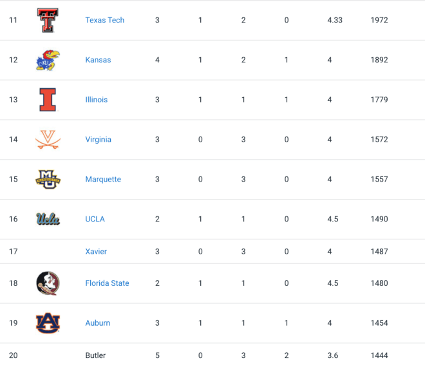
Task: Go to the UCLA team link
Action: [x=95, y=219]
